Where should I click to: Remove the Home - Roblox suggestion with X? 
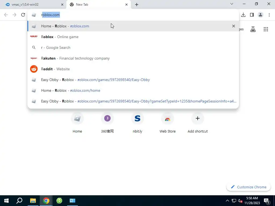(233, 26)
